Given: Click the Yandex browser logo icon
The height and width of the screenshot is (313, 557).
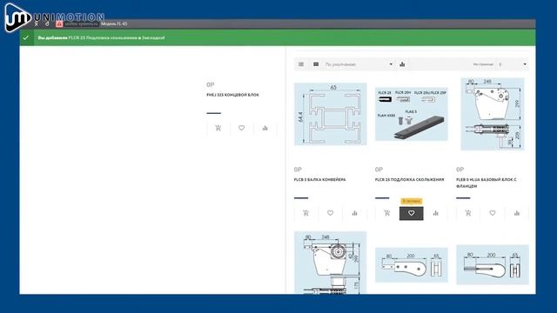Looking at the screenshot, I should coord(37,24).
